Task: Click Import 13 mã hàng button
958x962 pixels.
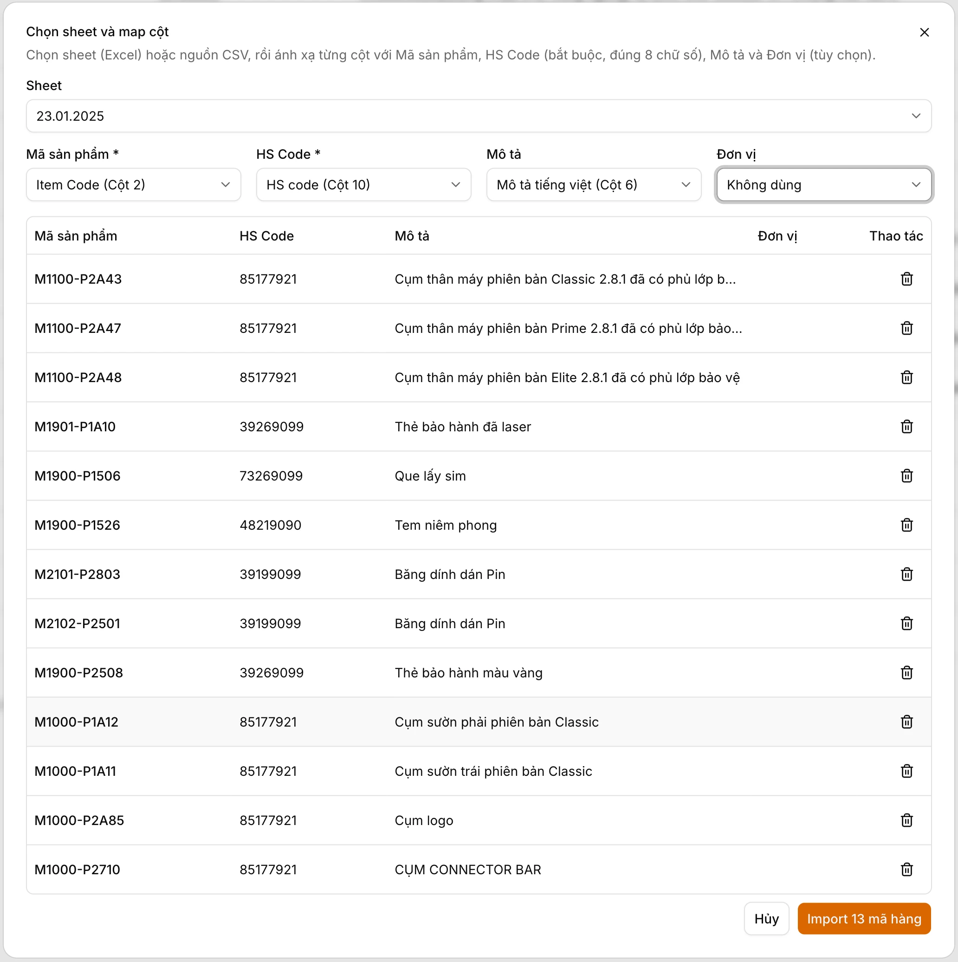Action: click(x=864, y=919)
